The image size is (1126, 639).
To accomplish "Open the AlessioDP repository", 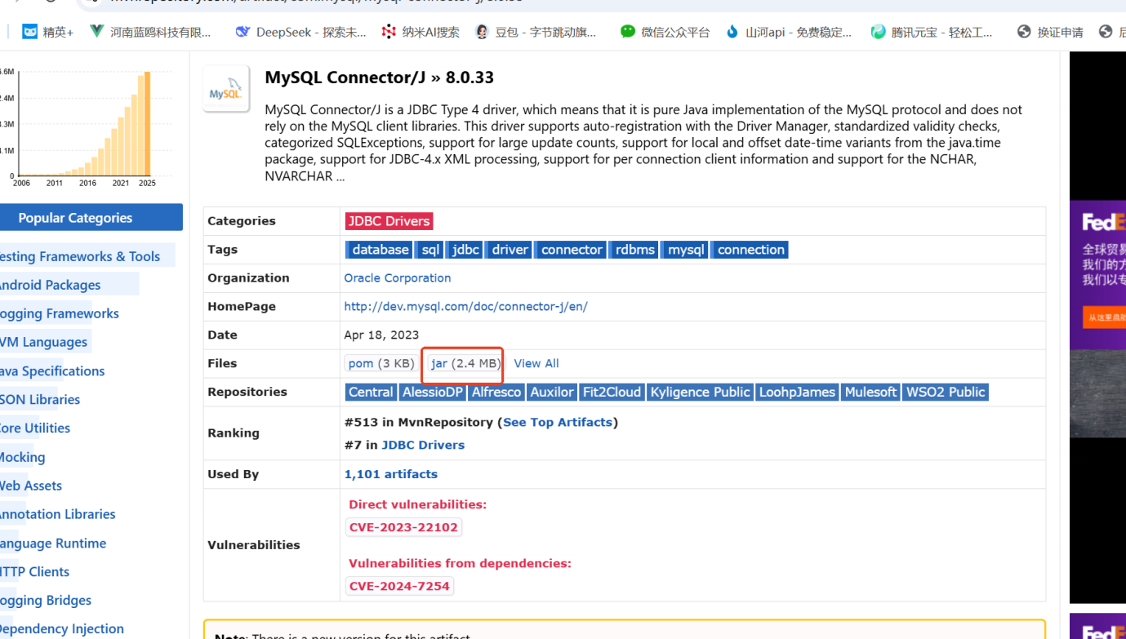I will point(433,393).
